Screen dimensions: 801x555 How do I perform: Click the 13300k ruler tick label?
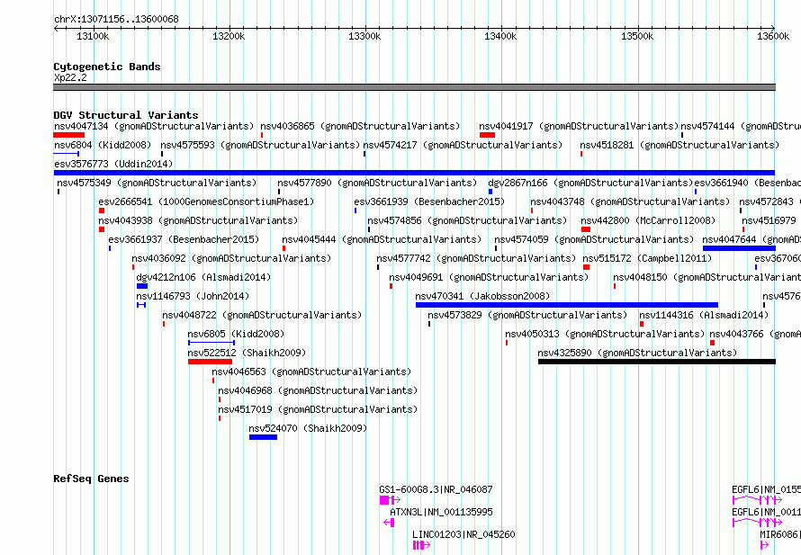tap(364, 36)
